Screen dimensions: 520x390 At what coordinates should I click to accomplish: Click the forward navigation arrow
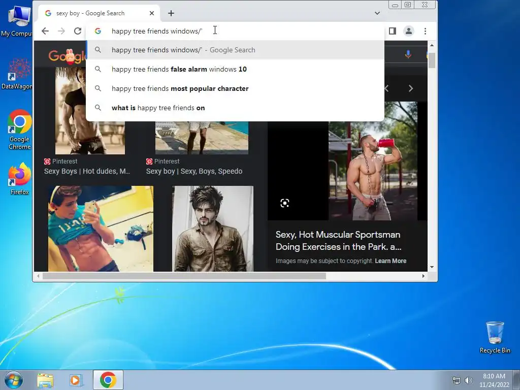click(x=61, y=31)
